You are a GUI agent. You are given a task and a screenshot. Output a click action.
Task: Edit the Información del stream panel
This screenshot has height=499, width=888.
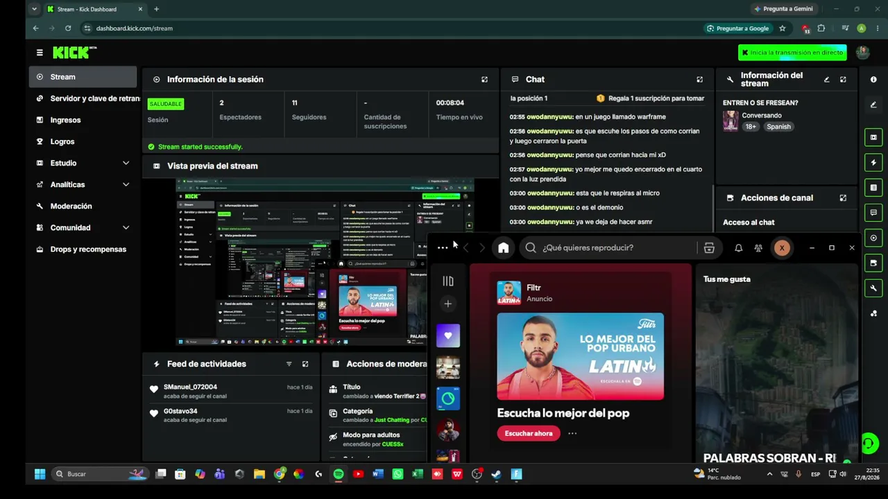pos(826,80)
